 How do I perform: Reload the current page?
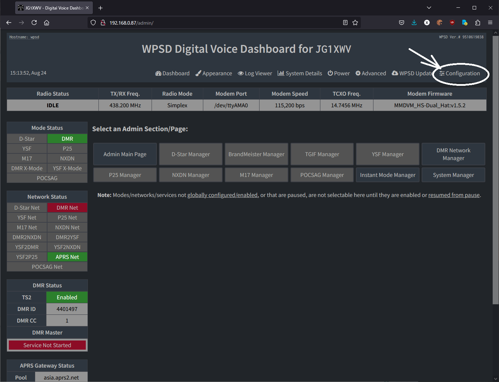coord(34,23)
